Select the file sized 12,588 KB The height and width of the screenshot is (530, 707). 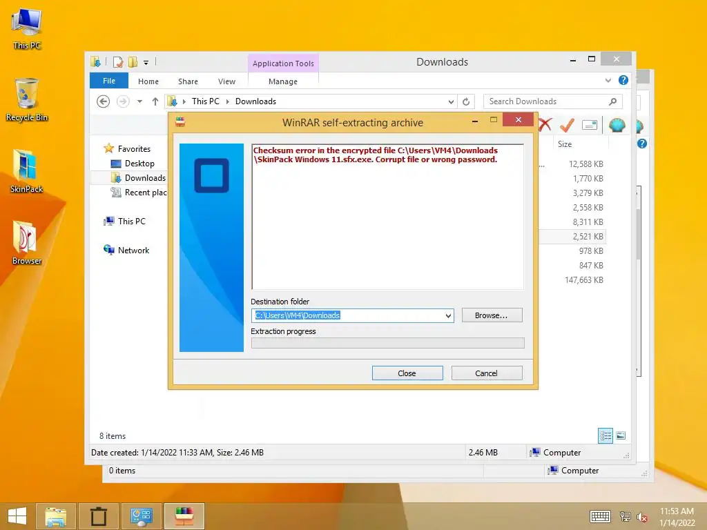585,164
